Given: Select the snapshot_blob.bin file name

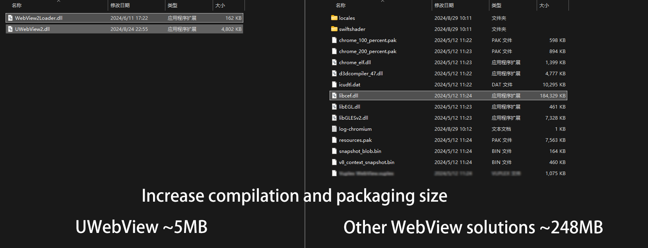Looking at the screenshot, I should [360, 151].
